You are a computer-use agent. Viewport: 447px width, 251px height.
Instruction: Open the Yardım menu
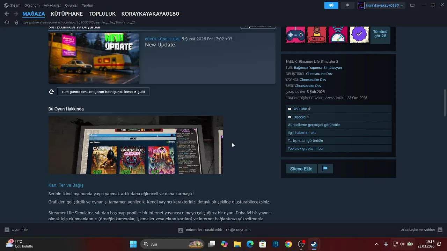pos(87,5)
